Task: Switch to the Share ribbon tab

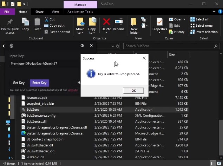Action: (39, 12)
